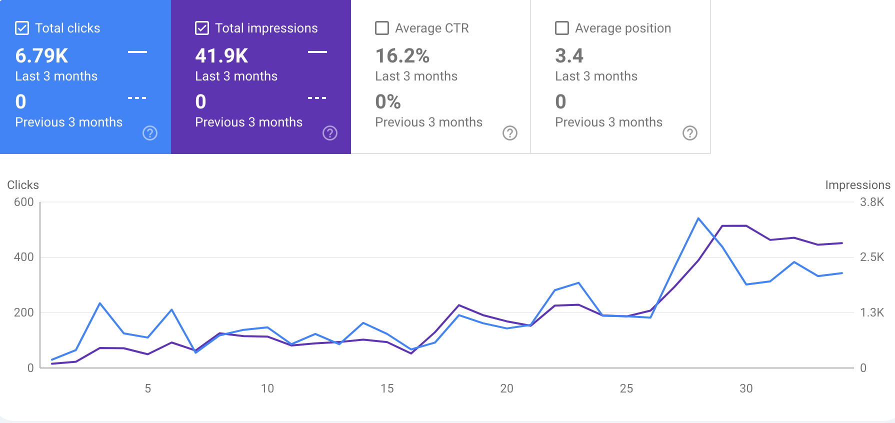Click day 30 label on chart x-axis
The height and width of the screenshot is (423, 895).
tap(746, 388)
